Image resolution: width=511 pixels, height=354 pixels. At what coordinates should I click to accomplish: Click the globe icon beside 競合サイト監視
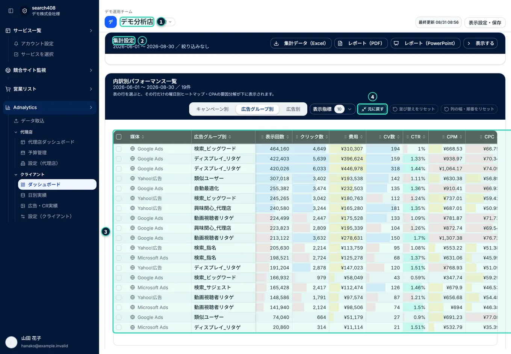coord(8,70)
